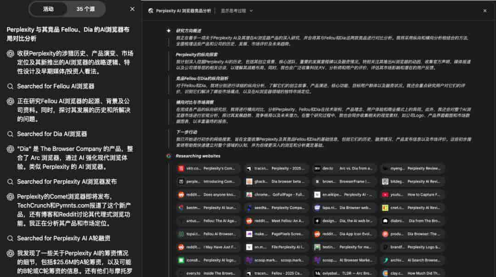This screenshot has width=496, height=277.
Task: Open the topai Fellou AI Browser source chip
Action: tap(208, 234)
